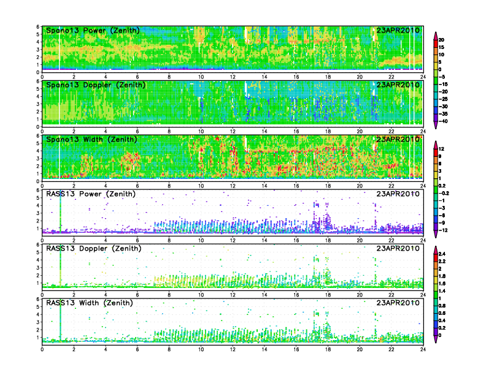
Task: Select the 23APR2010 date in Spano13 Width panel
Action: pos(398,140)
